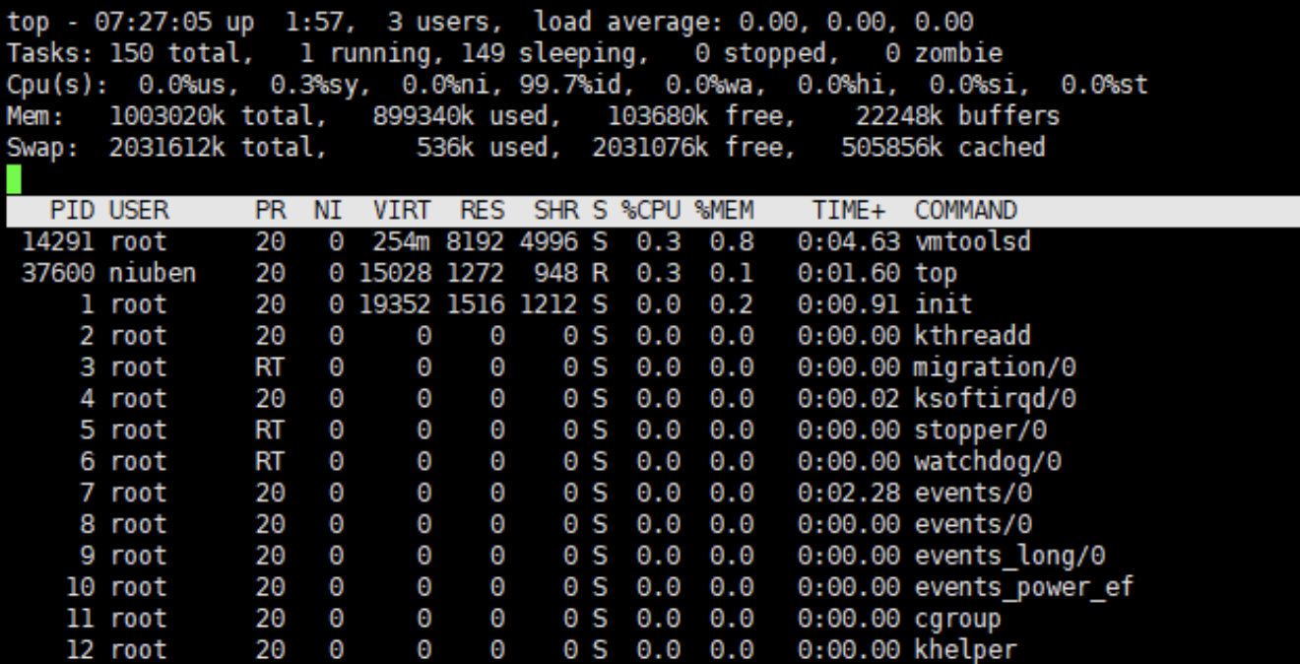Image resolution: width=1300 pixels, height=664 pixels.
Task: Click the events_power_ef process name
Action: [x=1024, y=588]
